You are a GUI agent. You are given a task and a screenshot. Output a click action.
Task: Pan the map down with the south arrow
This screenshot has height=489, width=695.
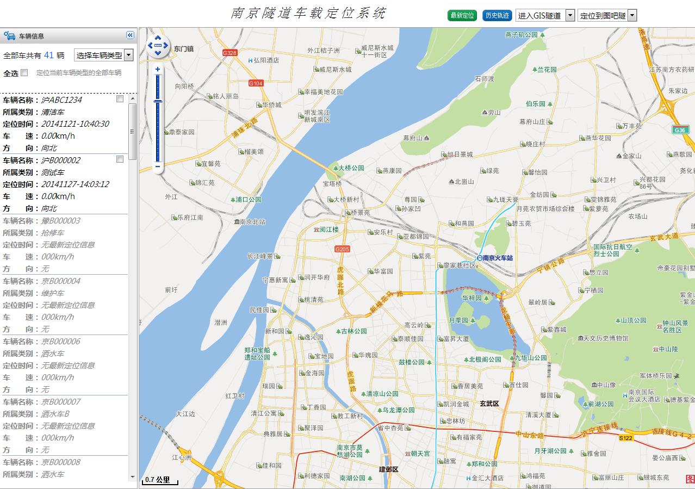158,53
